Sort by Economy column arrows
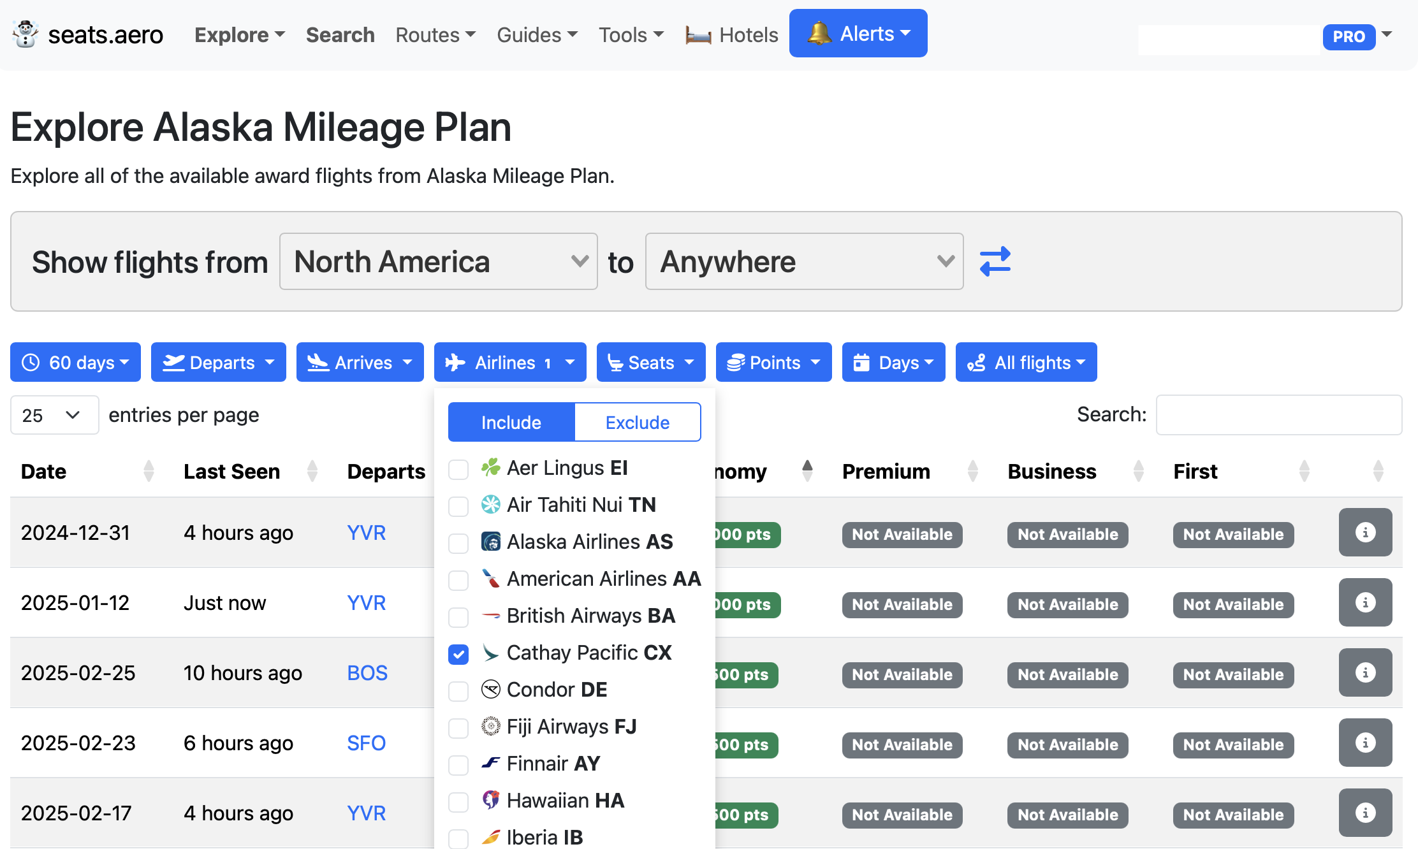 (x=807, y=471)
